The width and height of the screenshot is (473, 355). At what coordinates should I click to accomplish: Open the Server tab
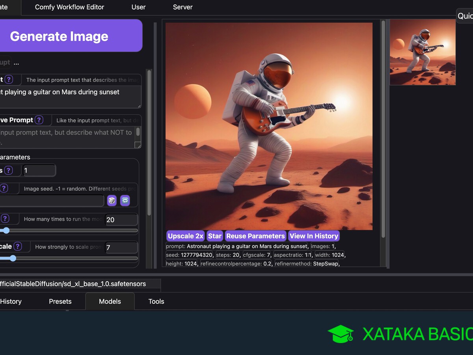point(182,7)
